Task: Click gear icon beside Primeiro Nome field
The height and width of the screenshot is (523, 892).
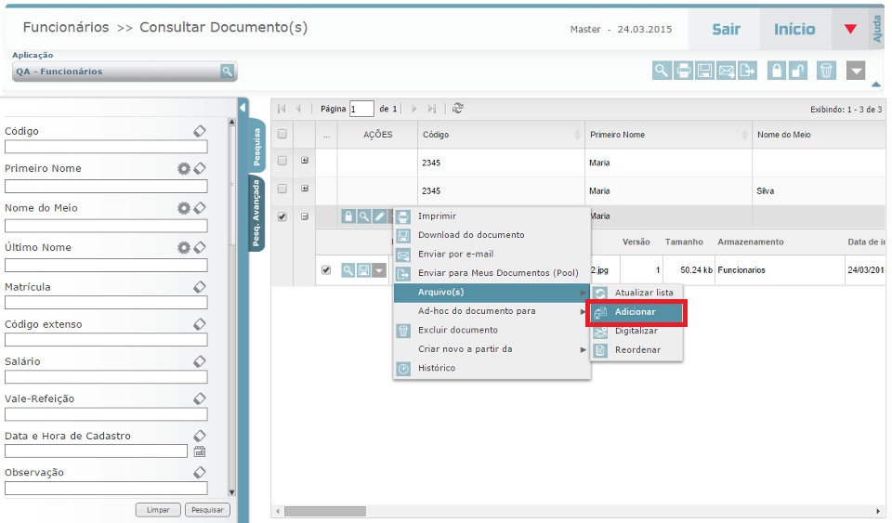Action: (x=184, y=169)
